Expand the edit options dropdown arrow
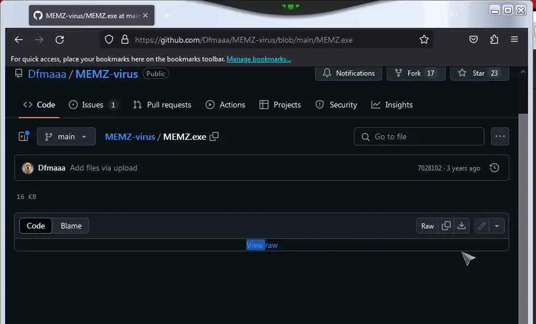The image size is (536, 324). (497, 226)
